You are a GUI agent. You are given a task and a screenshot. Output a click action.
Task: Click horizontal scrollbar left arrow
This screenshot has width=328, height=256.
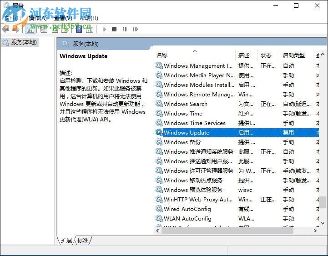coord(157,231)
